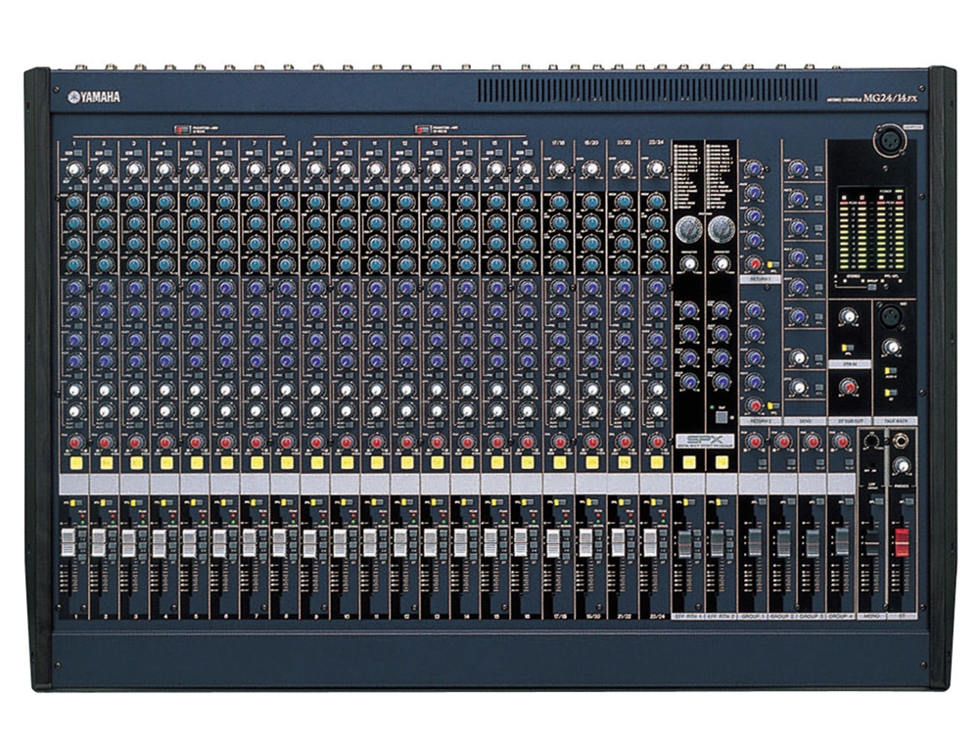Enable channel 1 with its yellow ON button
The image size is (979, 746).
tap(74, 461)
